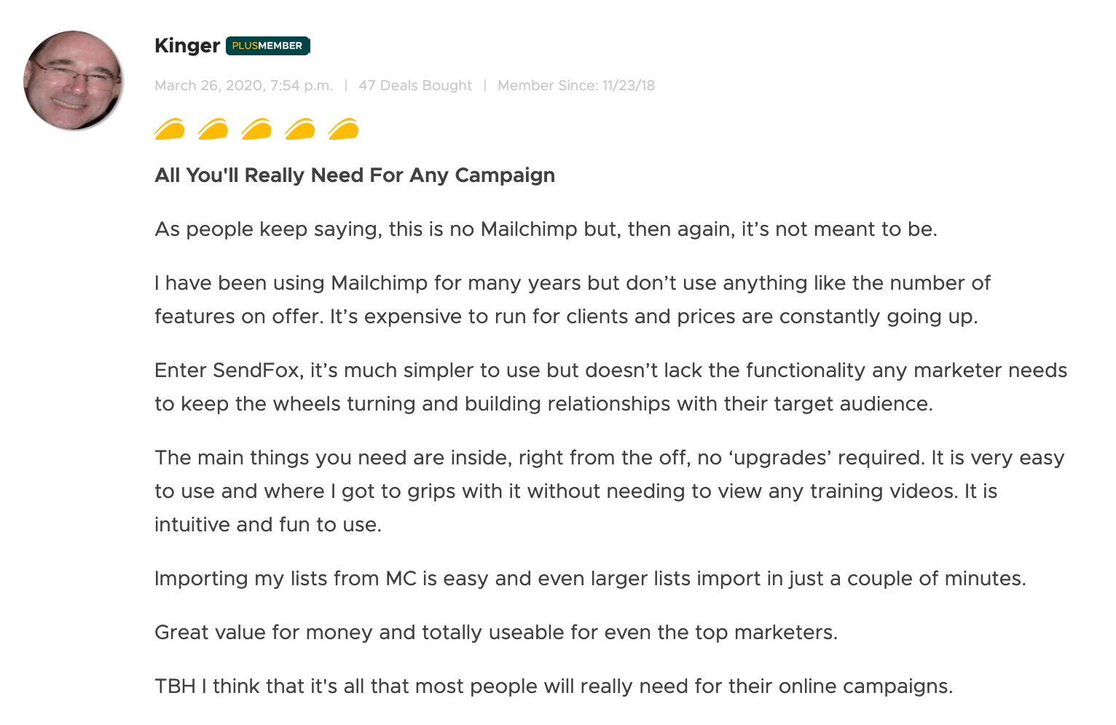
Task: Open Kinger's profile photo avatar
Action: point(73,80)
